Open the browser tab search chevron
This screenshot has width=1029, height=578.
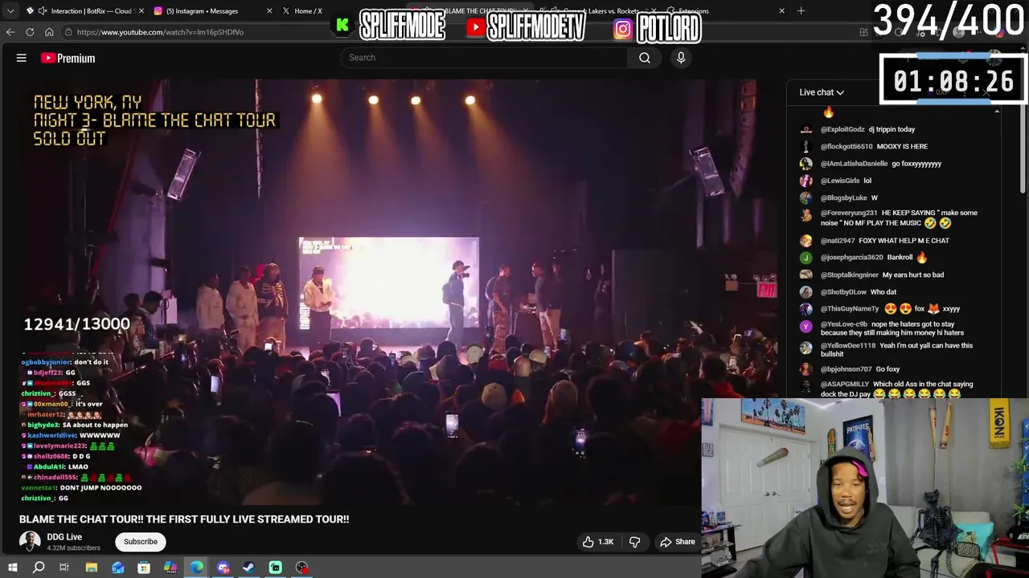tap(10, 11)
